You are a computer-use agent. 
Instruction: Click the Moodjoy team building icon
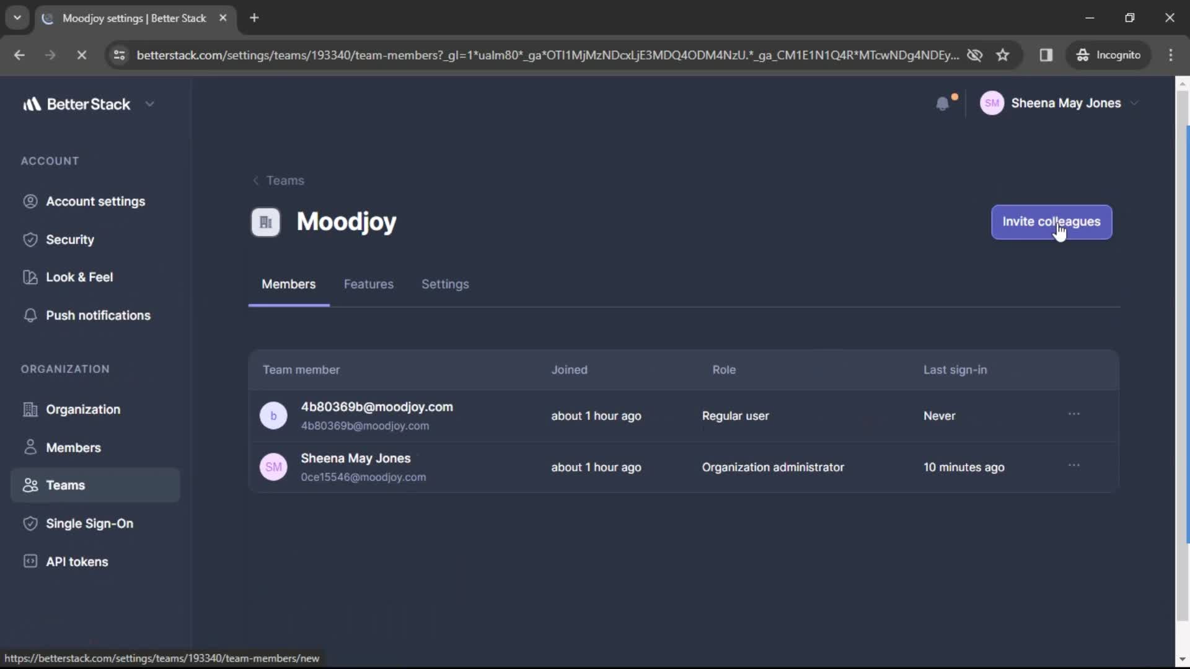[x=265, y=222]
